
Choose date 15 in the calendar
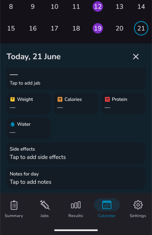click(11, 28)
